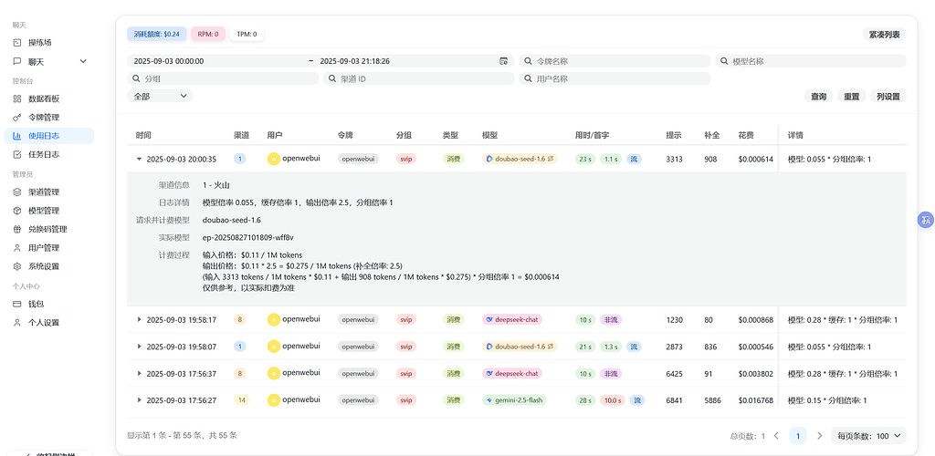Click the gemini-2.5-flash model tag
Viewport: 935px width, 456px height.
514,400
